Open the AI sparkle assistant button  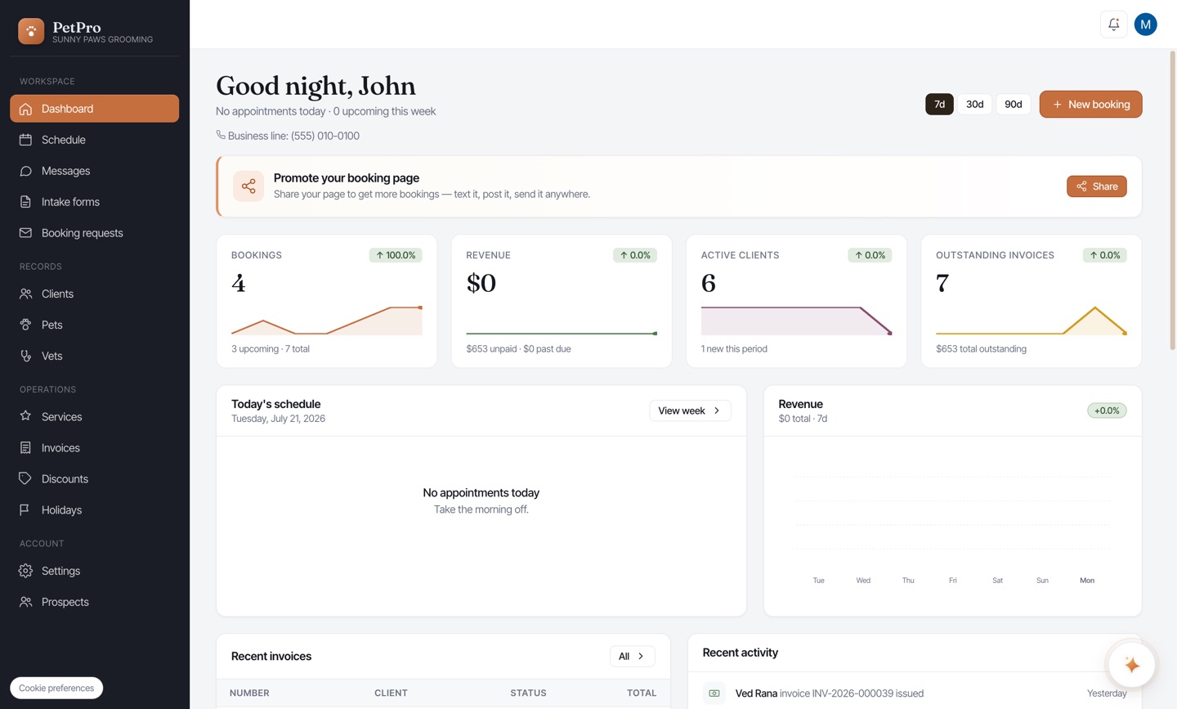pos(1131,665)
